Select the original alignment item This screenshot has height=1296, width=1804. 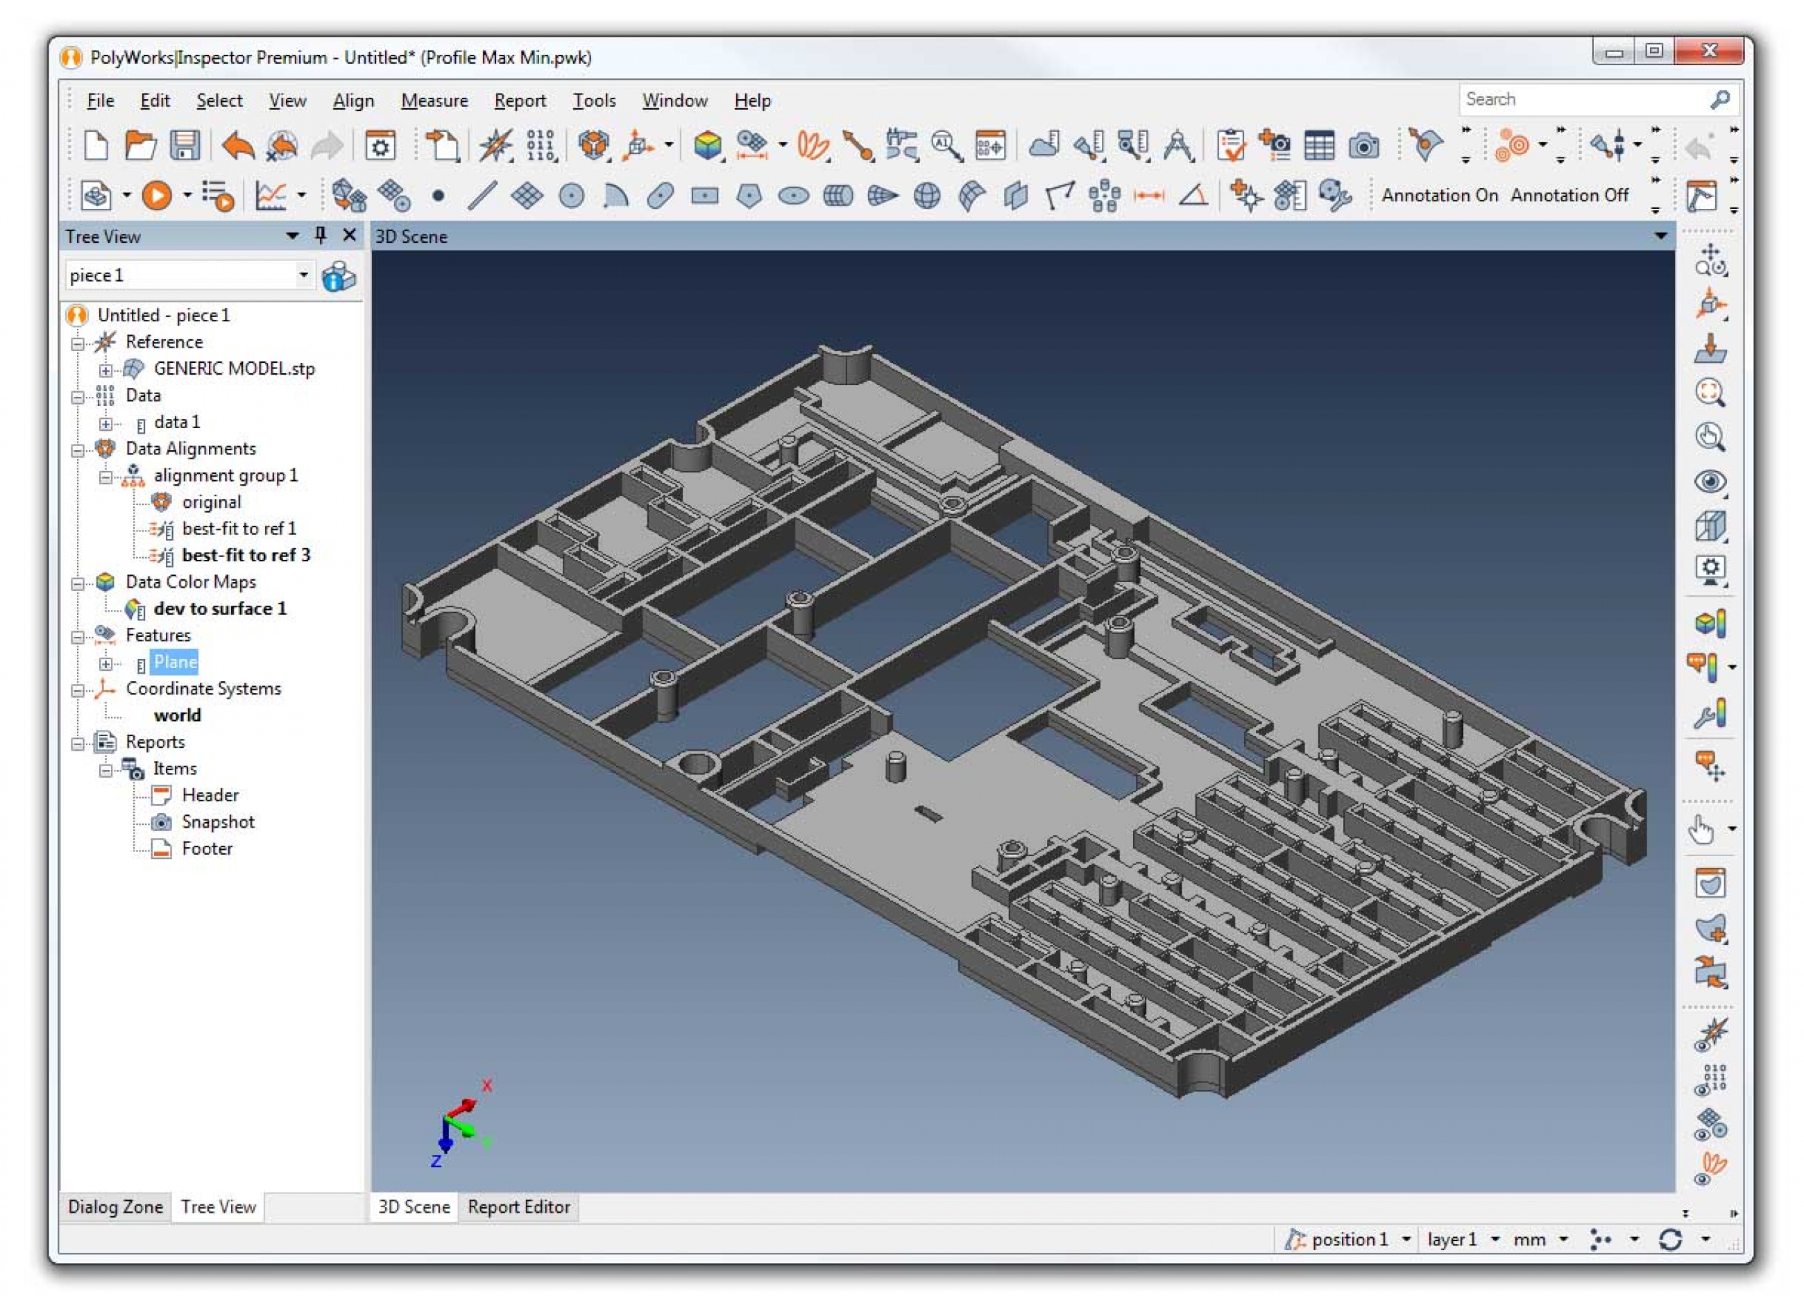point(212,502)
